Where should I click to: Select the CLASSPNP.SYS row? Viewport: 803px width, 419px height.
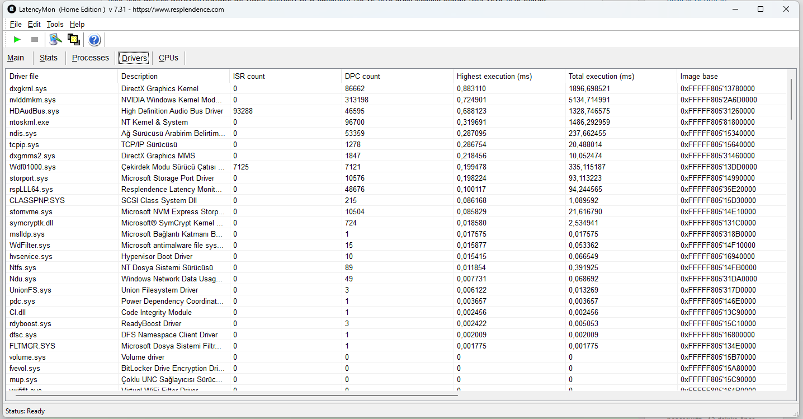point(396,200)
